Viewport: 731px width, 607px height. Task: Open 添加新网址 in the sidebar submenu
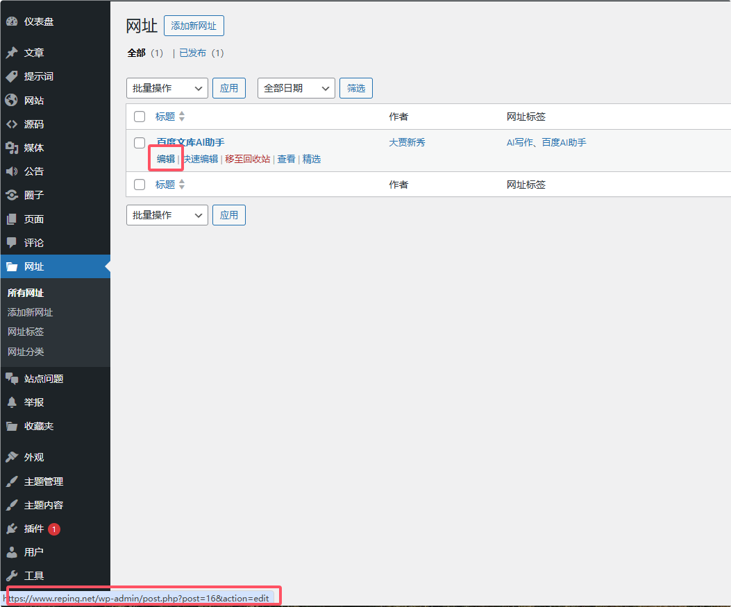coord(31,313)
